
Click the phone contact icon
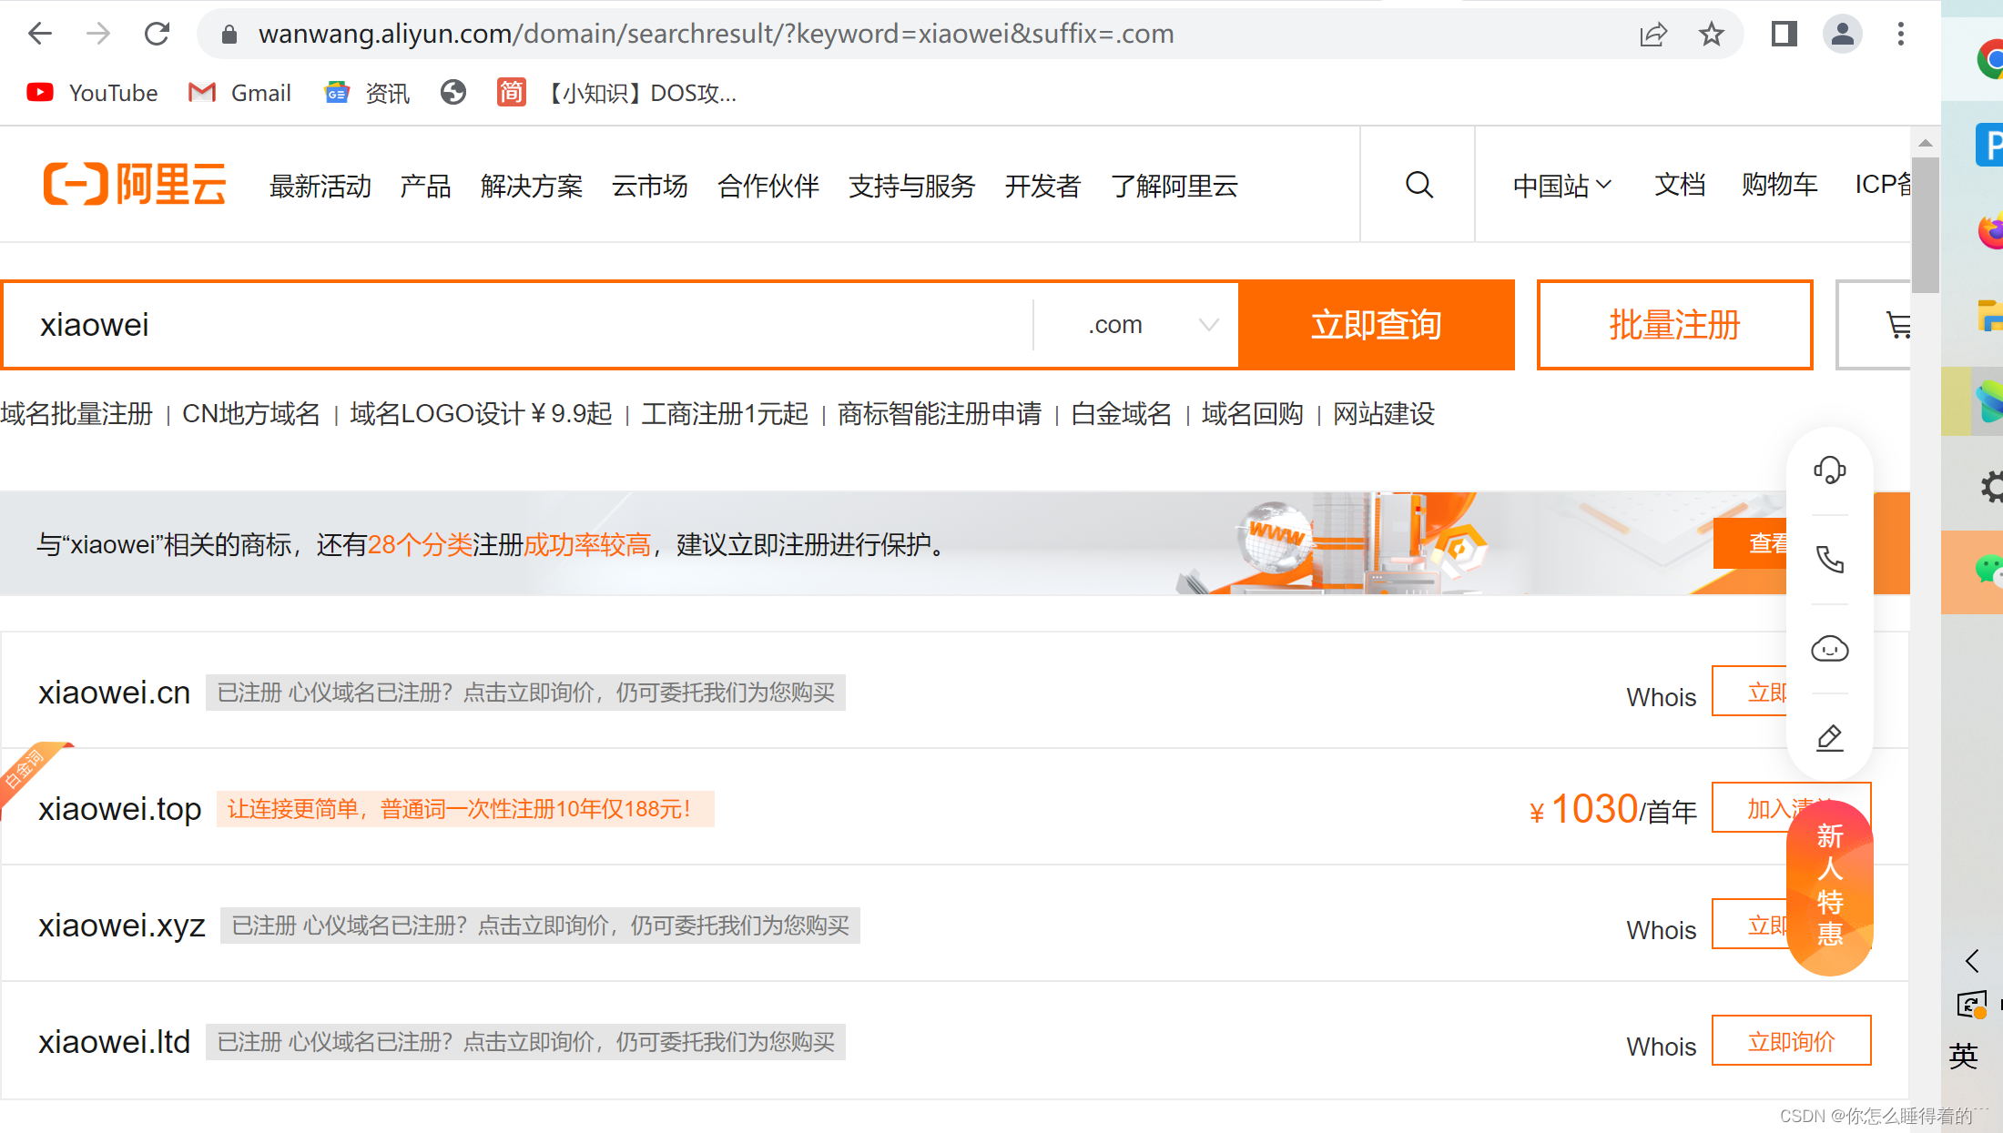click(x=1829, y=559)
